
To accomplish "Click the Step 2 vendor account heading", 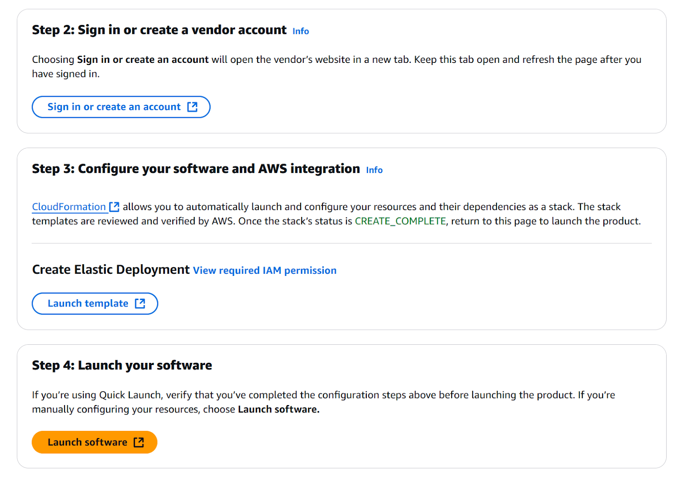I will pos(159,30).
